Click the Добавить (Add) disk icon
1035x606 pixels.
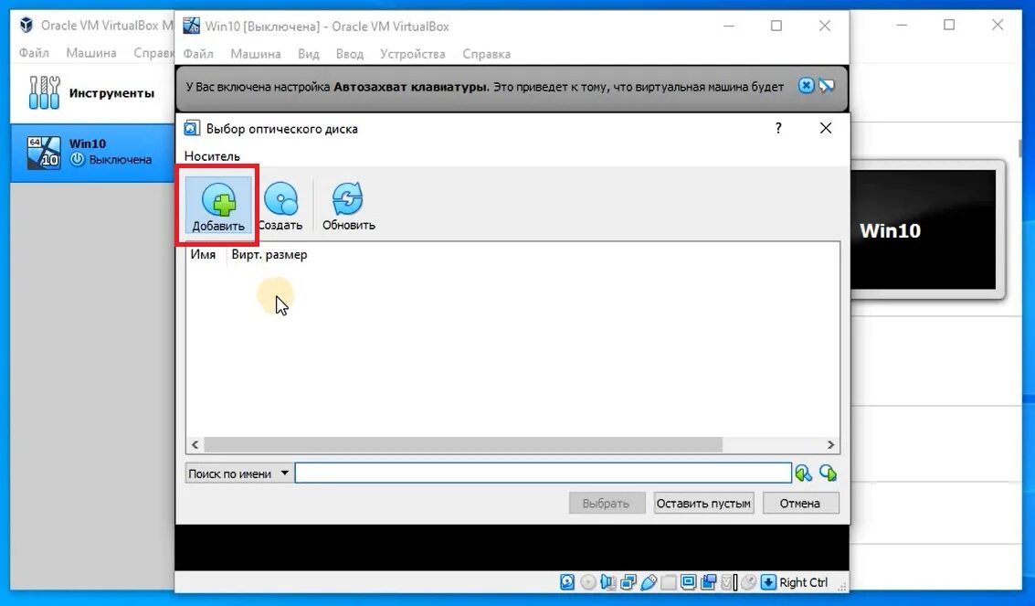coord(217,203)
